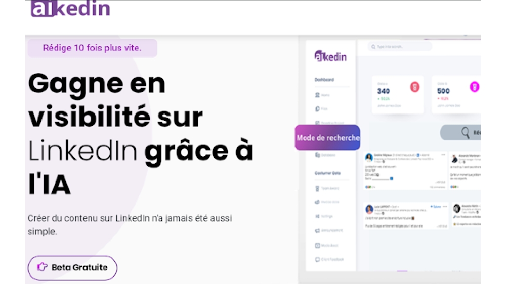The image size is (506, 284).
Task: Open the Database item in the sidebar
Action: 325,155
